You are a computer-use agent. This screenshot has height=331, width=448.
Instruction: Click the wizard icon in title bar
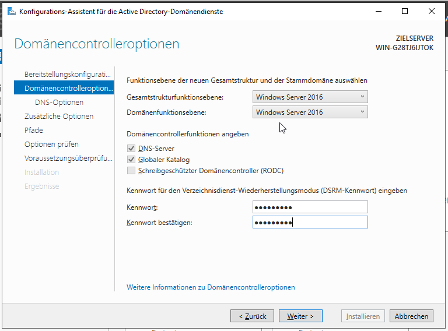11,12
